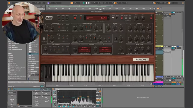Select the Sound Sources collection tag

point(14,43)
